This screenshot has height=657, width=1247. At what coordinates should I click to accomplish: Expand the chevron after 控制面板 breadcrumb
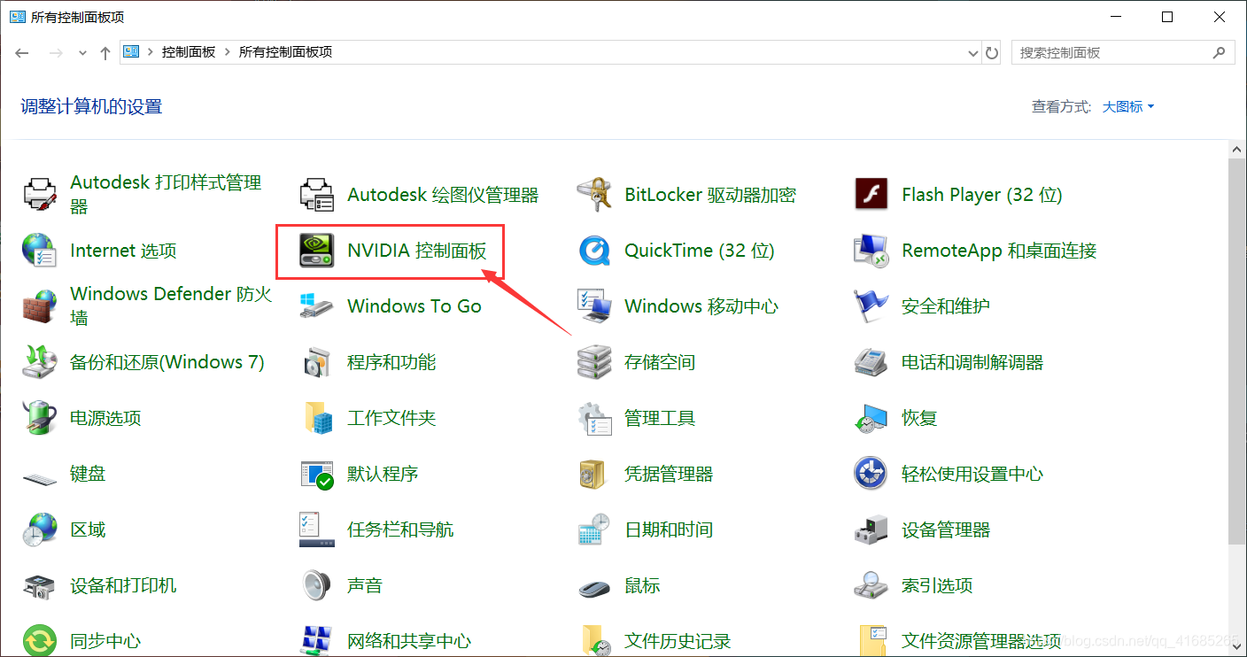point(228,52)
